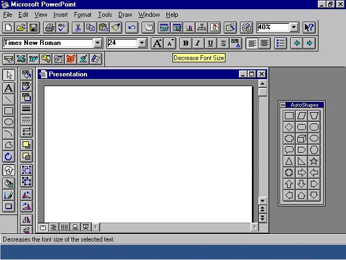Toggle Italic formatting
The image size is (346, 260).
[x=198, y=43]
